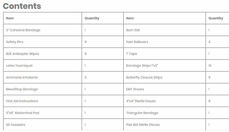Viewport: 229px width, 132px height.
Task: Select Butterfly Closure Strips item
Action: point(144,77)
